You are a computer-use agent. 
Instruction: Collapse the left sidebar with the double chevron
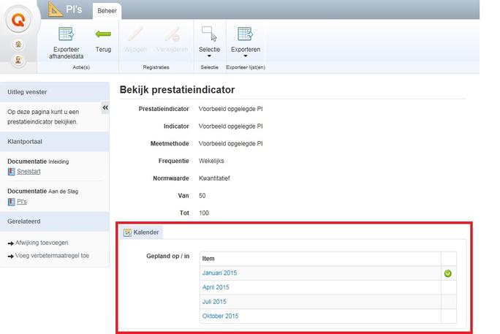[x=105, y=107]
